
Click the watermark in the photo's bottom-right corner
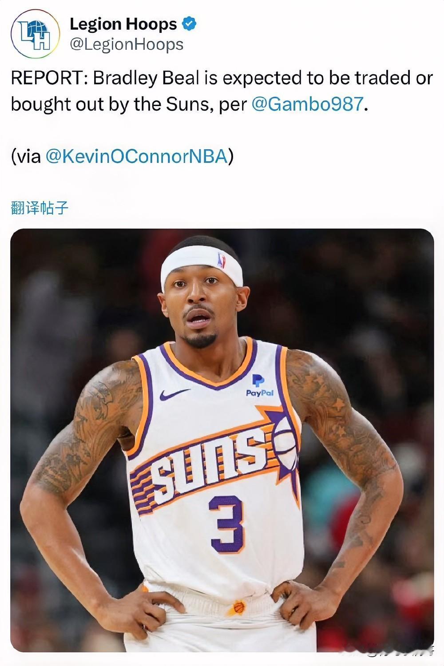point(391,650)
